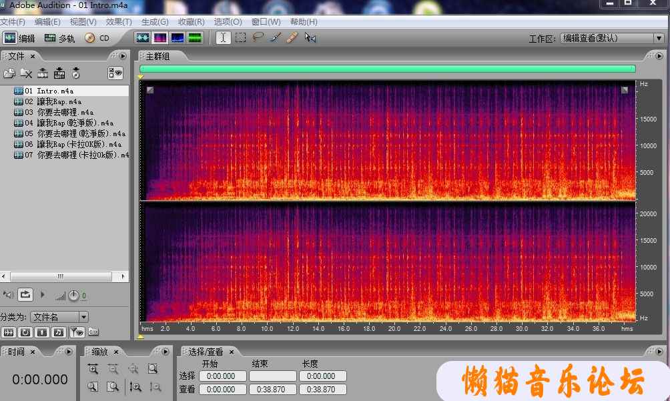Click the fade-in handle on the spectrogram
The width and height of the screenshot is (670, 401).
coord(150,89)
